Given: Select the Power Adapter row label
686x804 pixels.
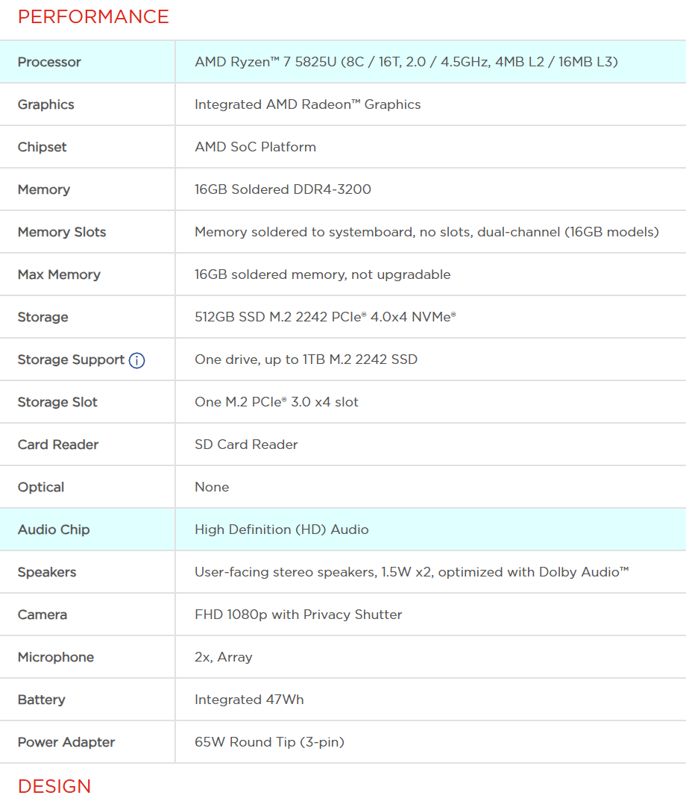Looking at the screenshot, I should 66,743.
